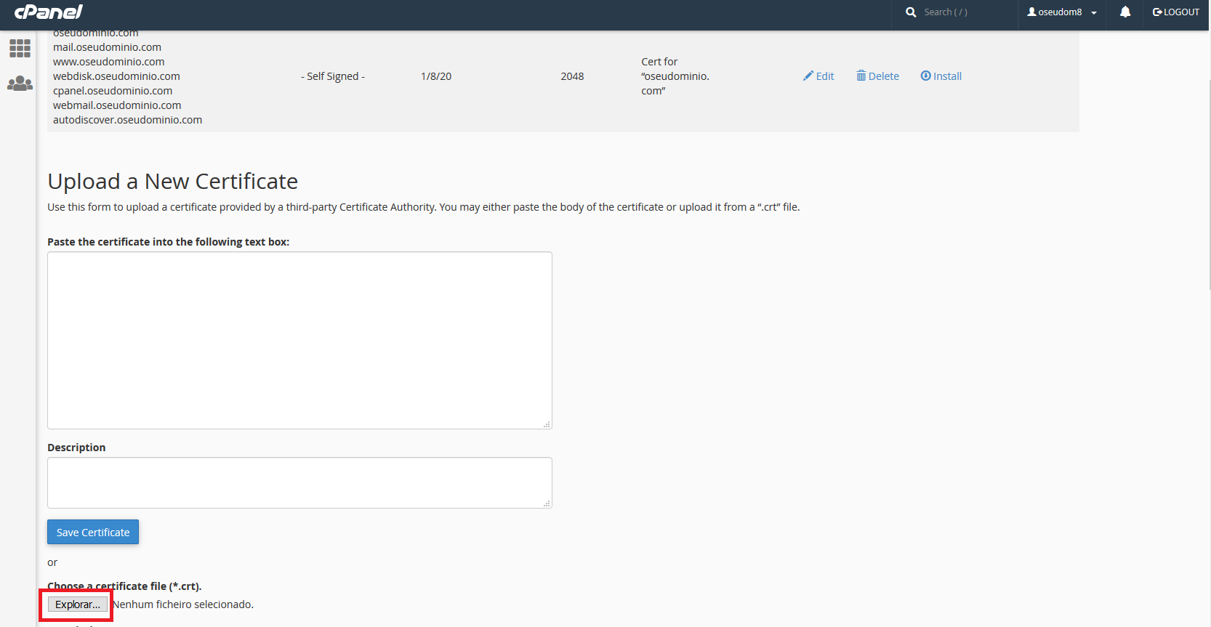
Task: Click the Description box resize handle
Action: 547,503
